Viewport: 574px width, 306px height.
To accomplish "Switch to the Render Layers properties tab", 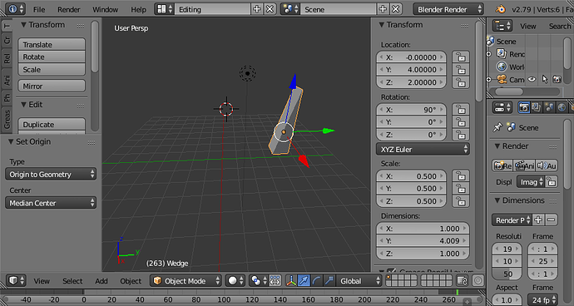I will (x=537, y=107).
